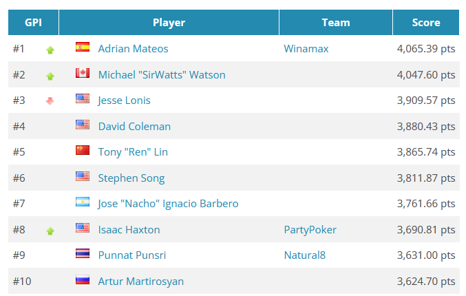Click the green up arrow for rank #2
Screen dimensions: 466x296
coord(50,76)
